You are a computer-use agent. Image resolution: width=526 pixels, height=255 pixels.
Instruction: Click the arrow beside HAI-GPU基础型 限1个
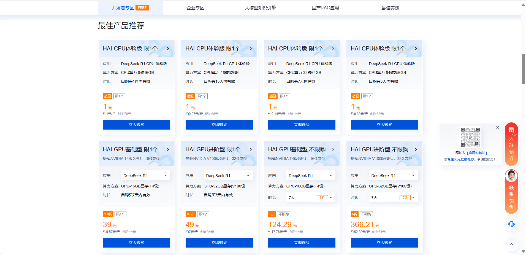point(168,149)
